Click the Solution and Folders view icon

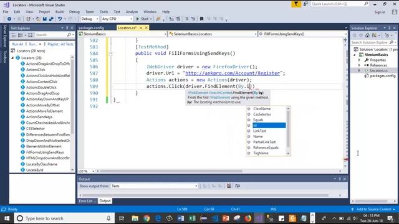374,35
